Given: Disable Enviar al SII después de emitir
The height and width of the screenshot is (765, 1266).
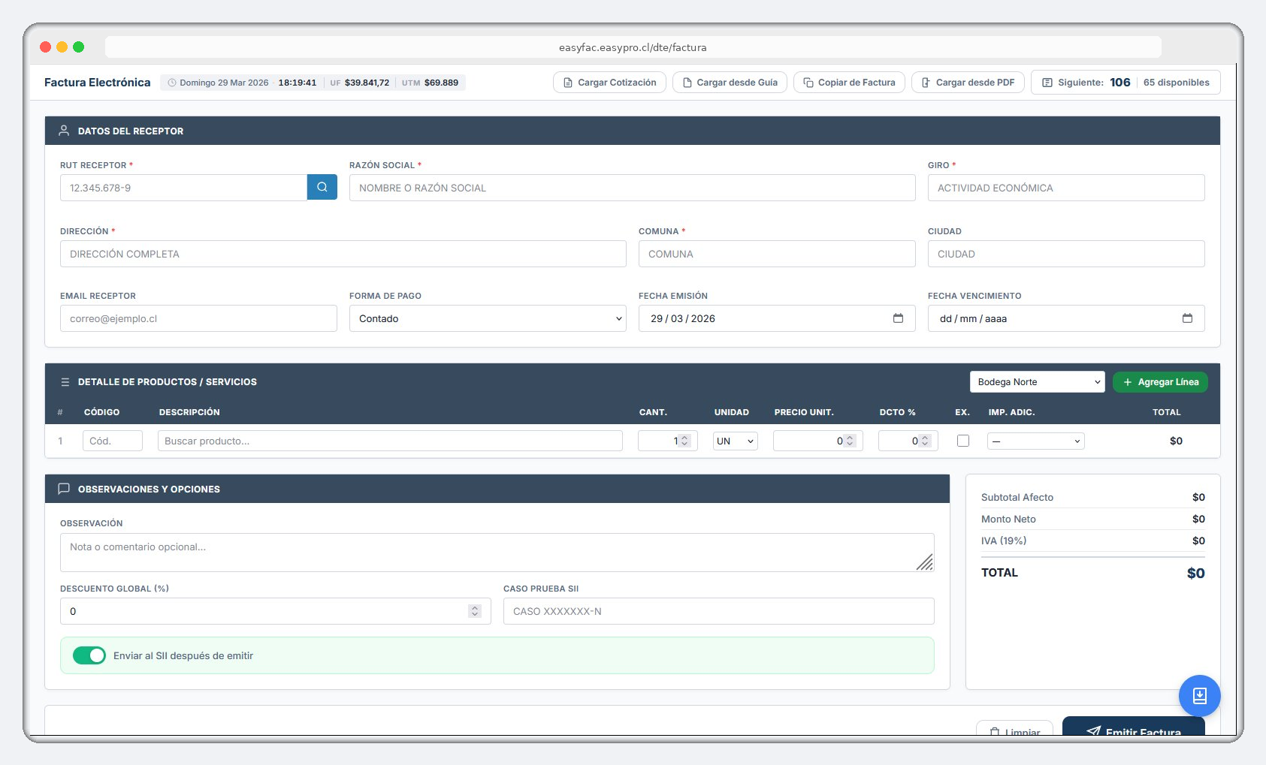Looking at the screenshot, I should point(89,655).
